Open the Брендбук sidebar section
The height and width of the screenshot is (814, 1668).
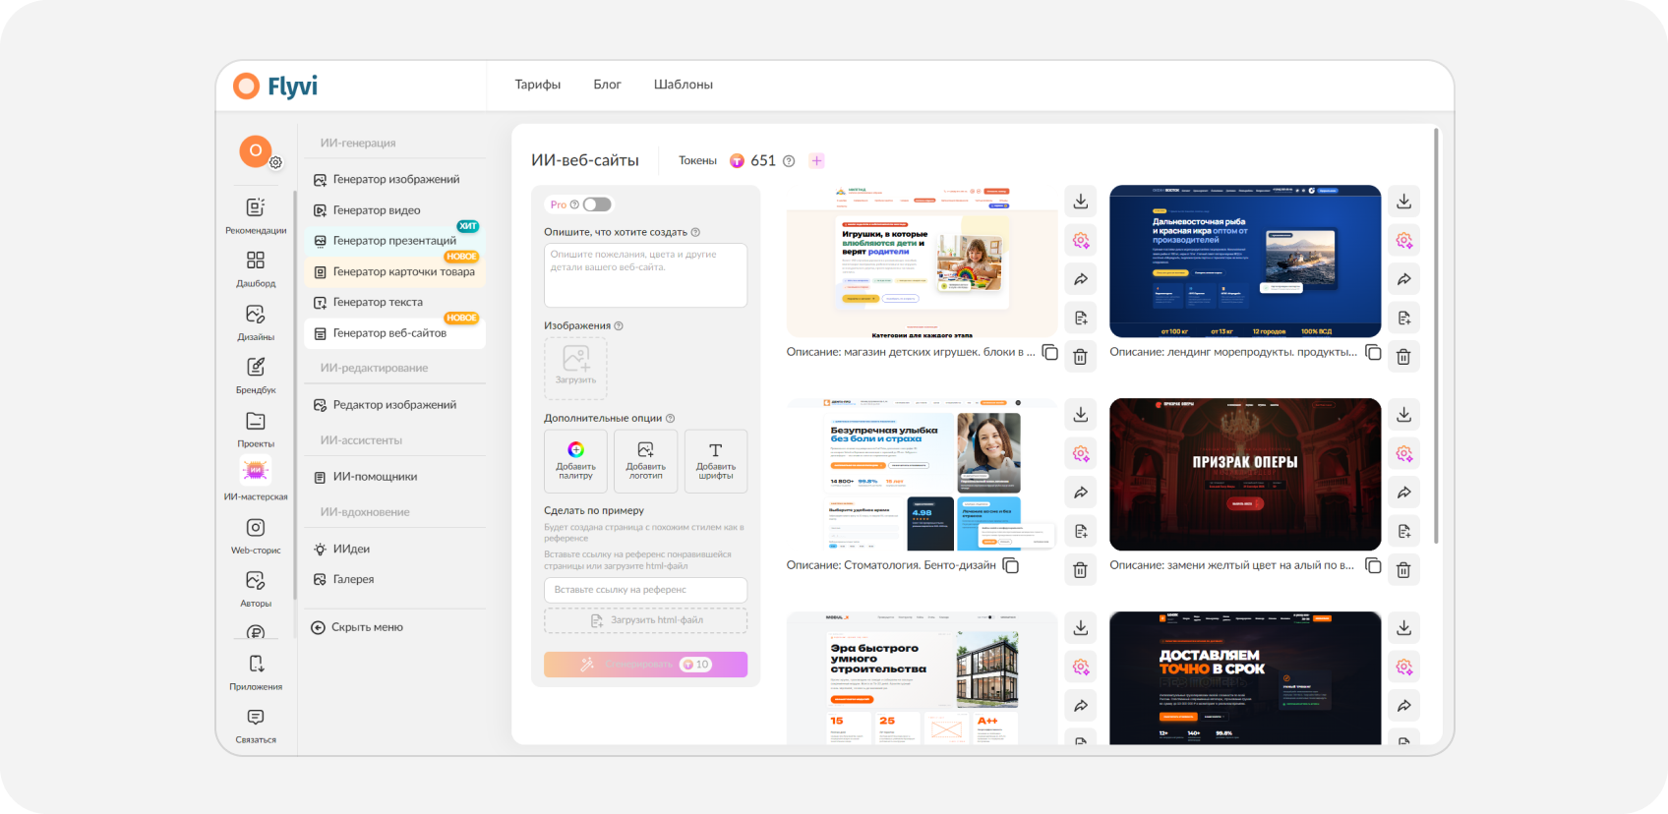(x=256, y=376)
